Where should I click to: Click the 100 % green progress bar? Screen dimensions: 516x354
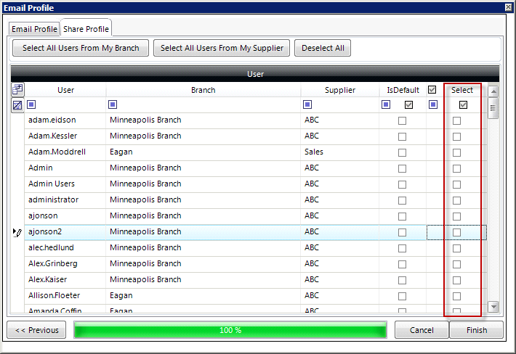[x=230, y=330]
